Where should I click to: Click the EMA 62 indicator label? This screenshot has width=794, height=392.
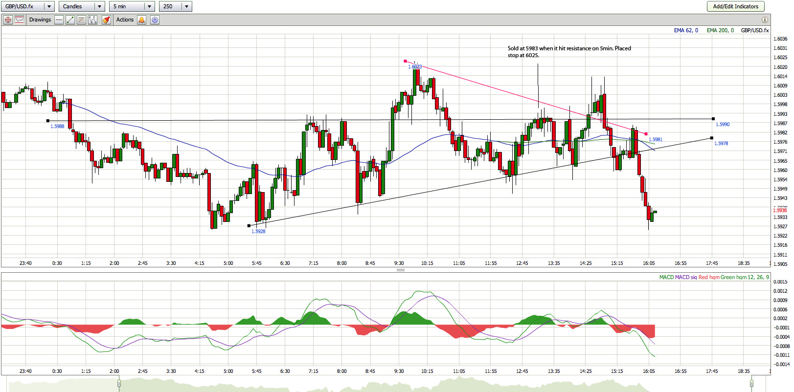tap(685, 30)
